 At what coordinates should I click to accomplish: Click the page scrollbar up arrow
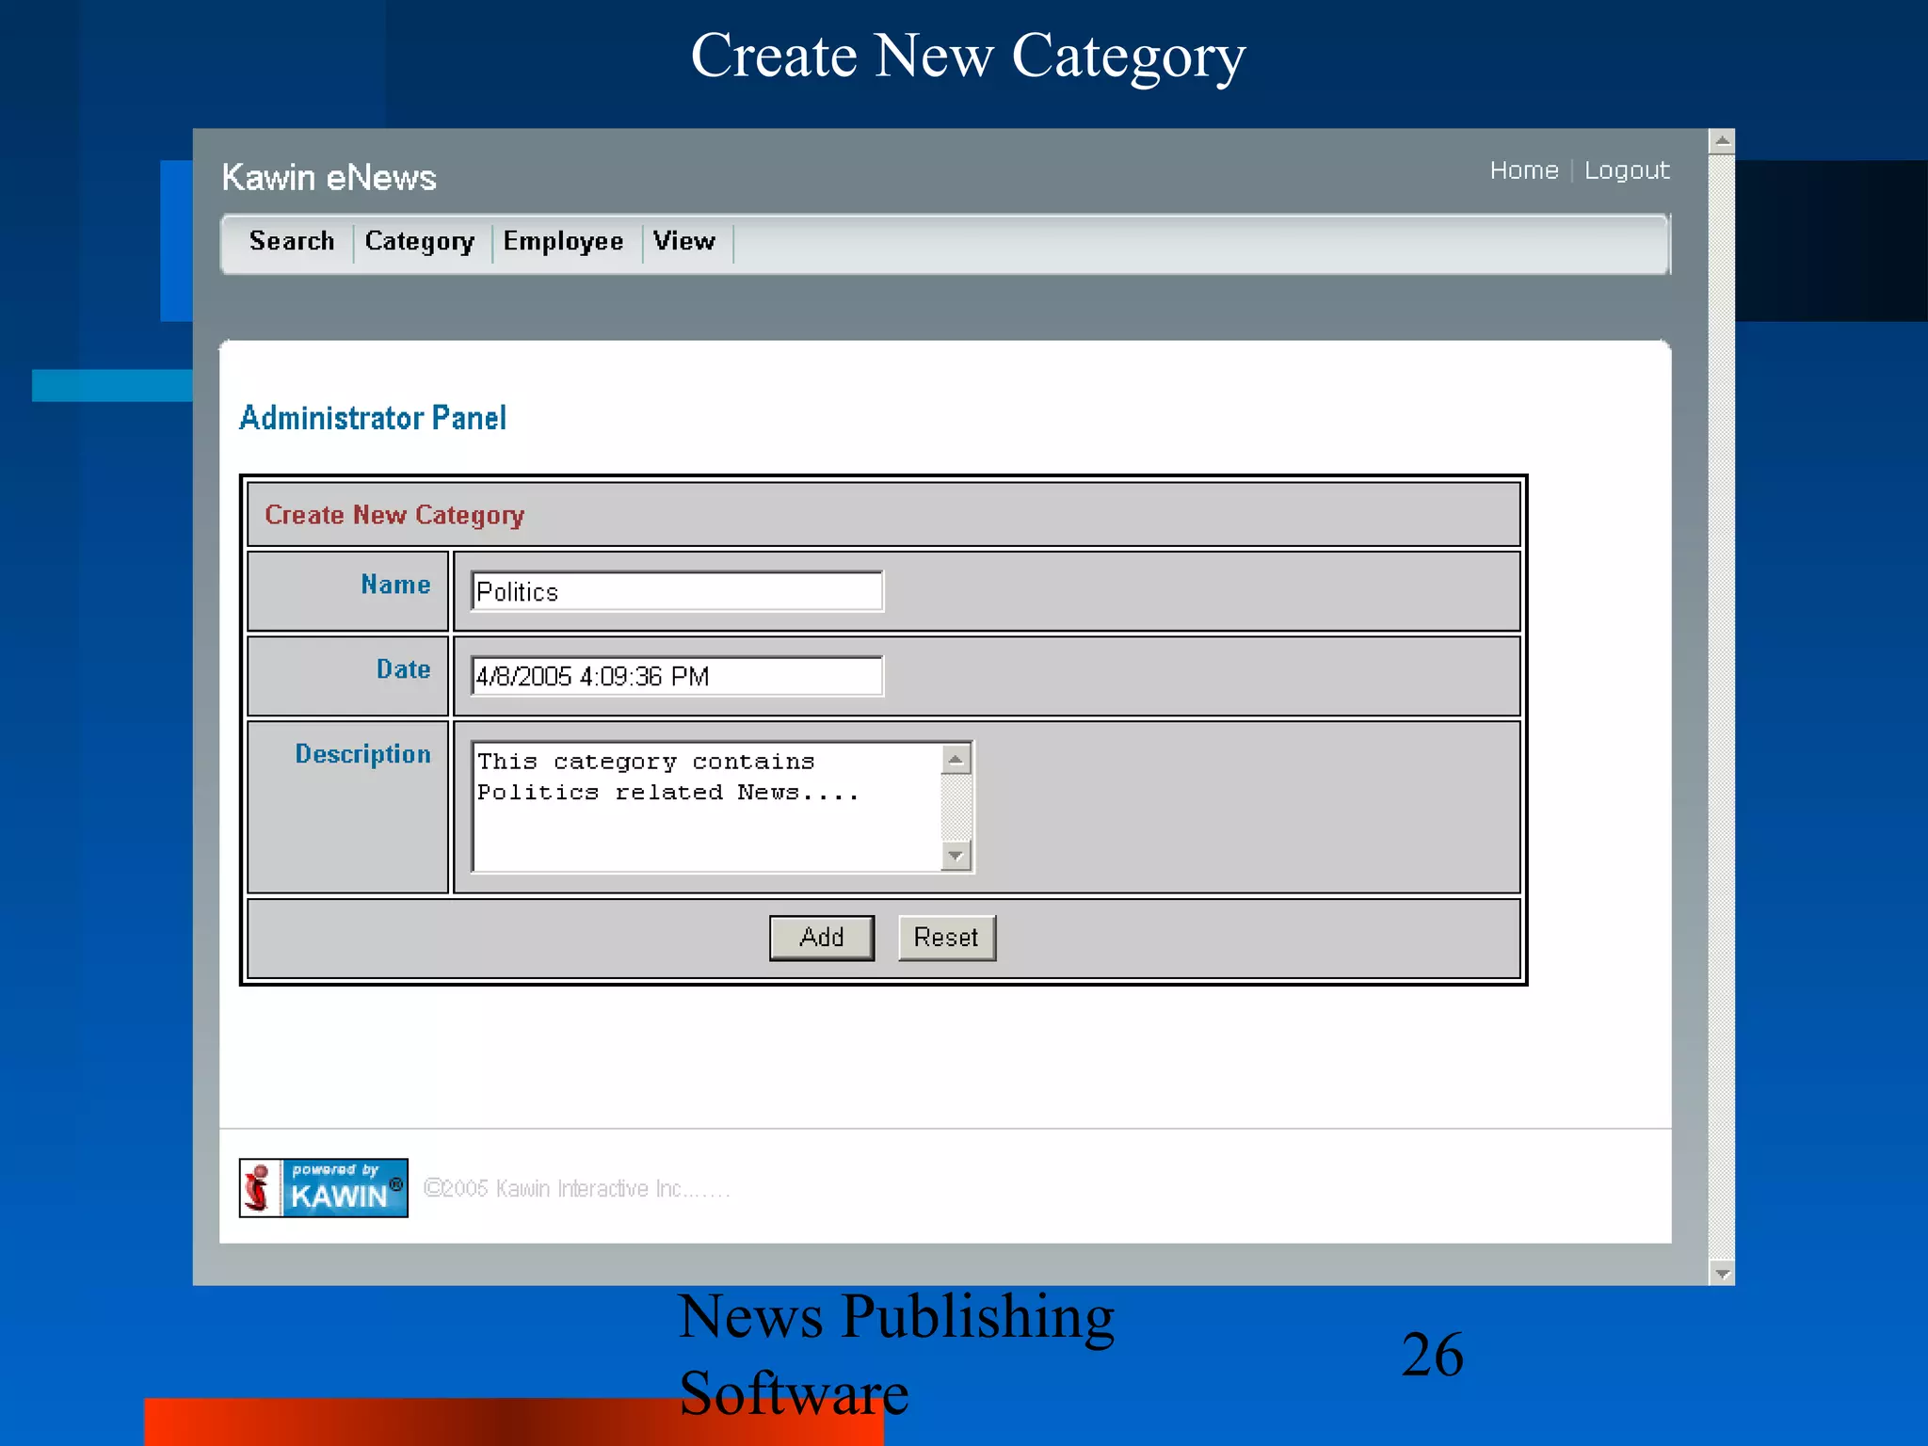pyautogui.click(x=1722, y=141)
